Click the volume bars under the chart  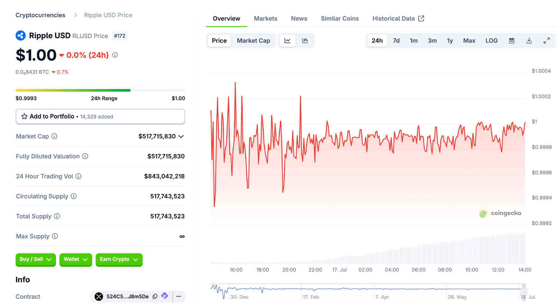(367, 248)
